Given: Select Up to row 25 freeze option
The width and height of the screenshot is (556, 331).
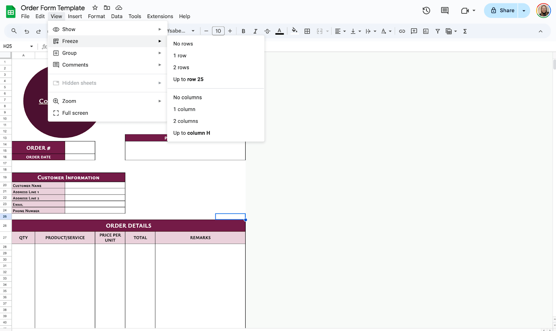Looking at the screenshot, I should coord(188,79).
